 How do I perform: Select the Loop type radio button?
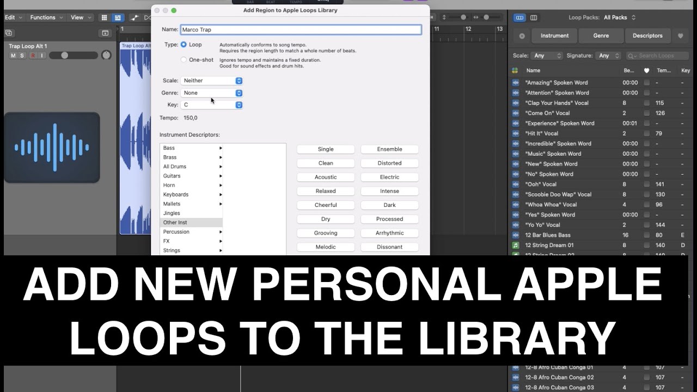[x=184, y=45]
